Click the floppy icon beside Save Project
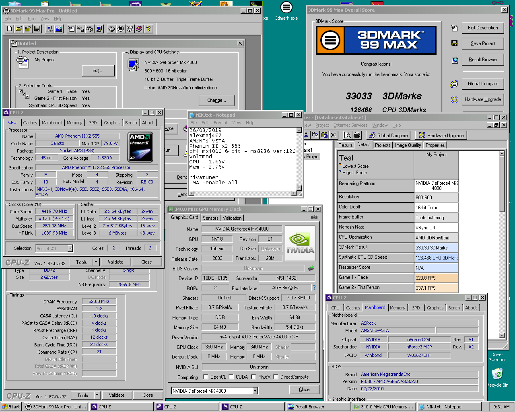The image size is (515, 412). pos(454,43)
